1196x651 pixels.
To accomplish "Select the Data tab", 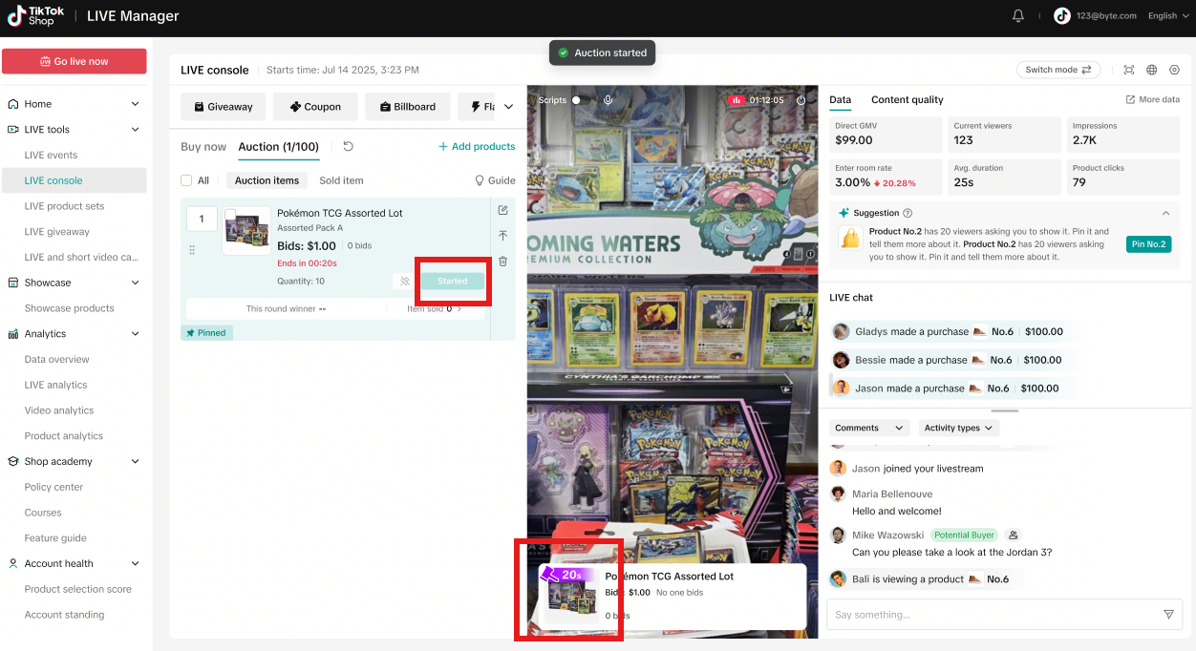I will tap(840, 99).
